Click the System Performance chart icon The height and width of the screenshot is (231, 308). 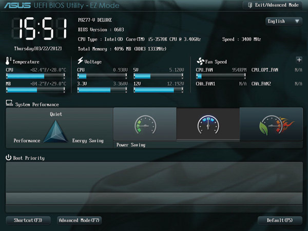9,103
